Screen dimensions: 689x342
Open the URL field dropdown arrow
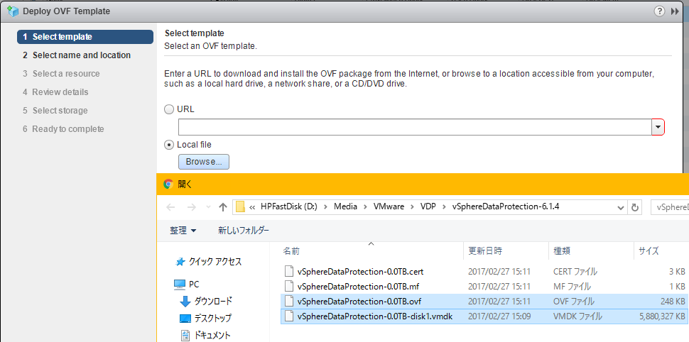click(658, 127)
